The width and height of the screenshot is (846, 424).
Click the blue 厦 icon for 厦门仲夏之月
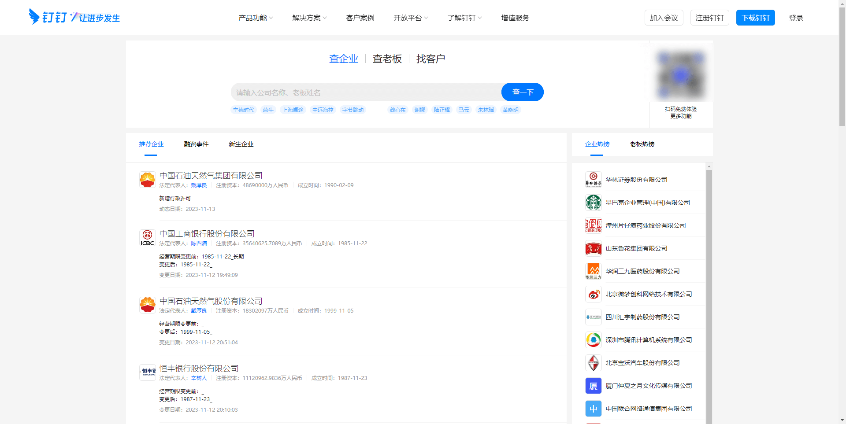point(593,386)
